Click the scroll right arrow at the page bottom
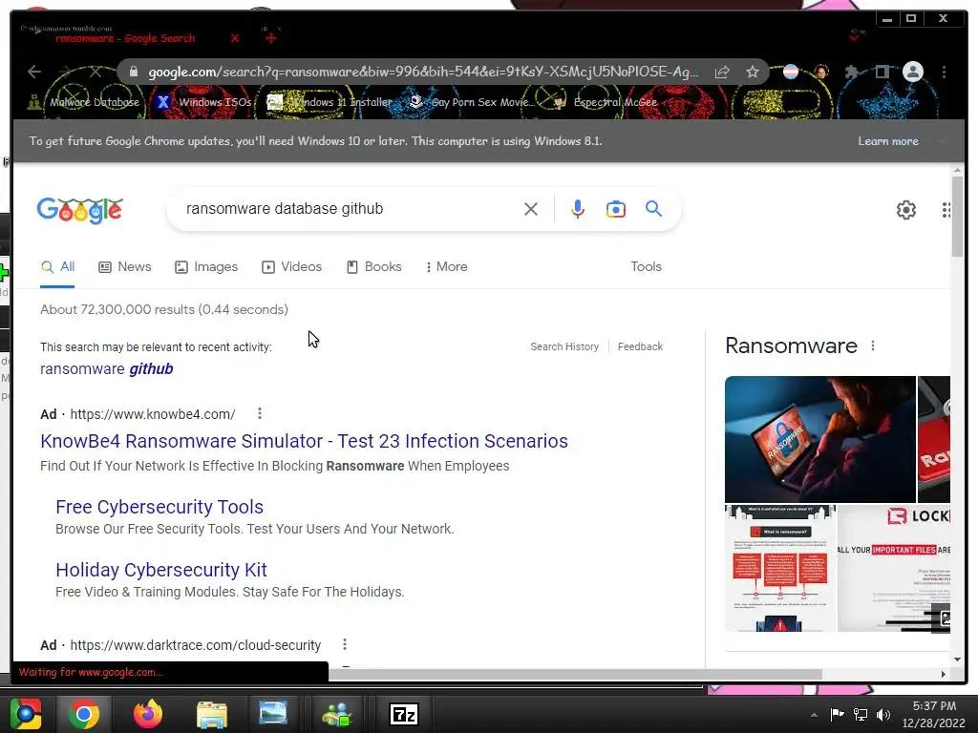Screen dimensions: 978x733 pos(943,674)
